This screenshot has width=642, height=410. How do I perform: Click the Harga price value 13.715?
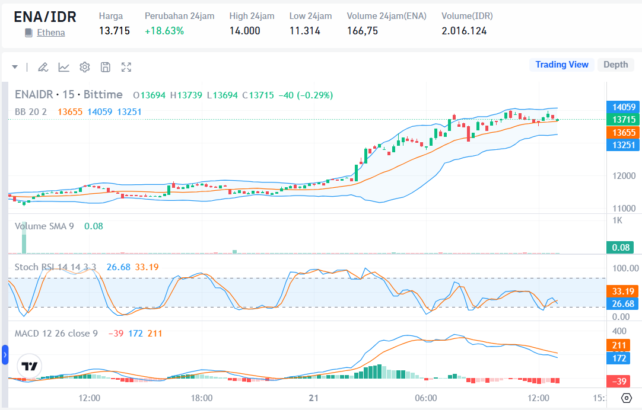(115, 31)
